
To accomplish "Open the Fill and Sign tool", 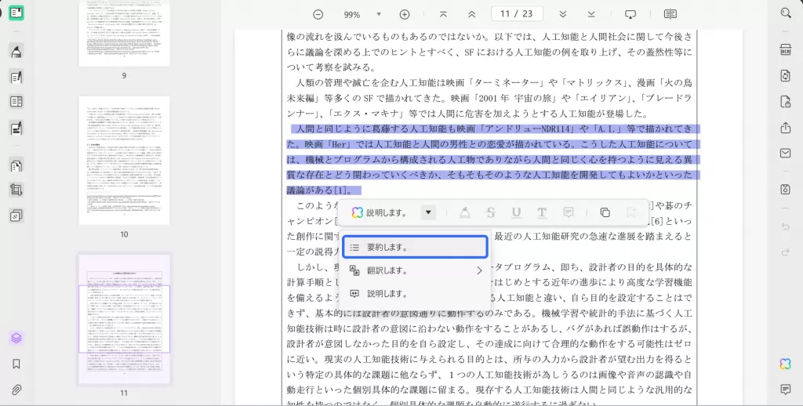I will [x=16, y=129].
